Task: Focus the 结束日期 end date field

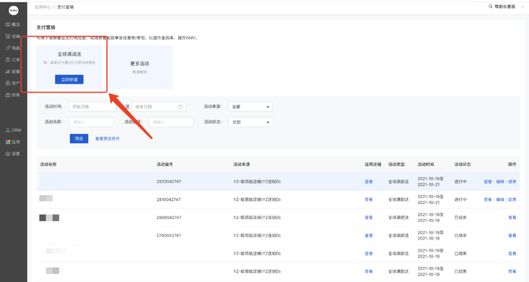Action: (159, 107)
